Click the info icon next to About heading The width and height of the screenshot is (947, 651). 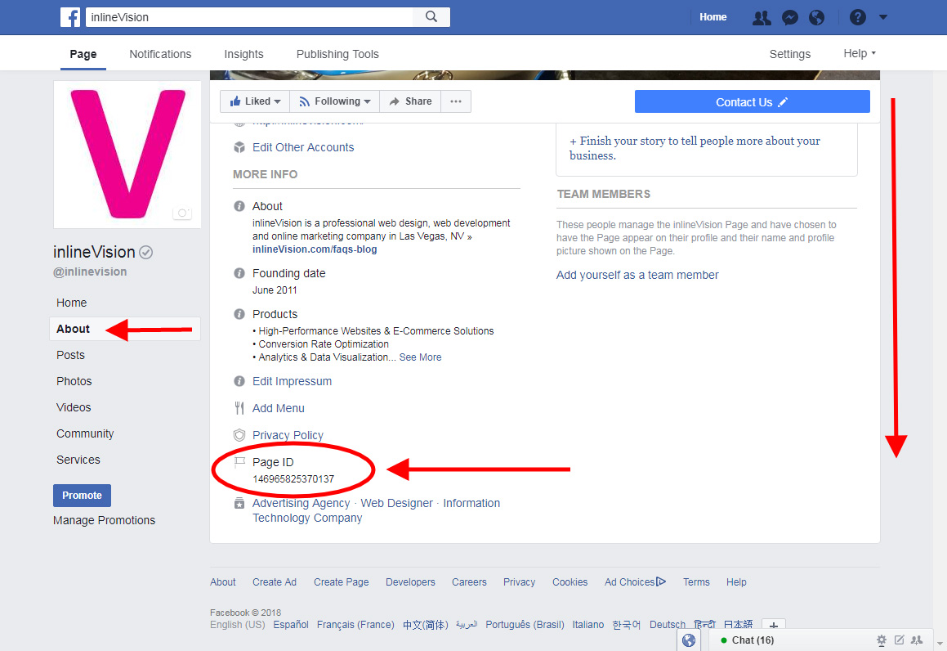click(239, 206)
